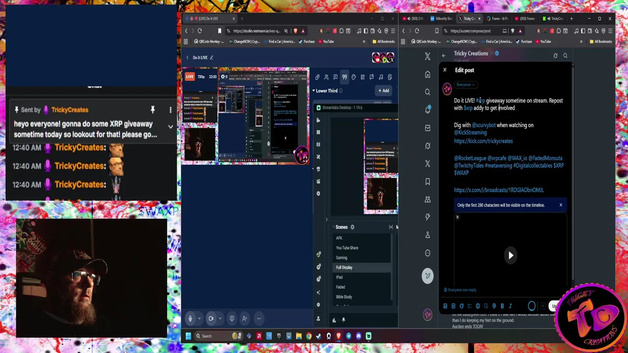Expand the pinned chat message chevron
This screenshot has height=353, width=628.
point(170,126)
